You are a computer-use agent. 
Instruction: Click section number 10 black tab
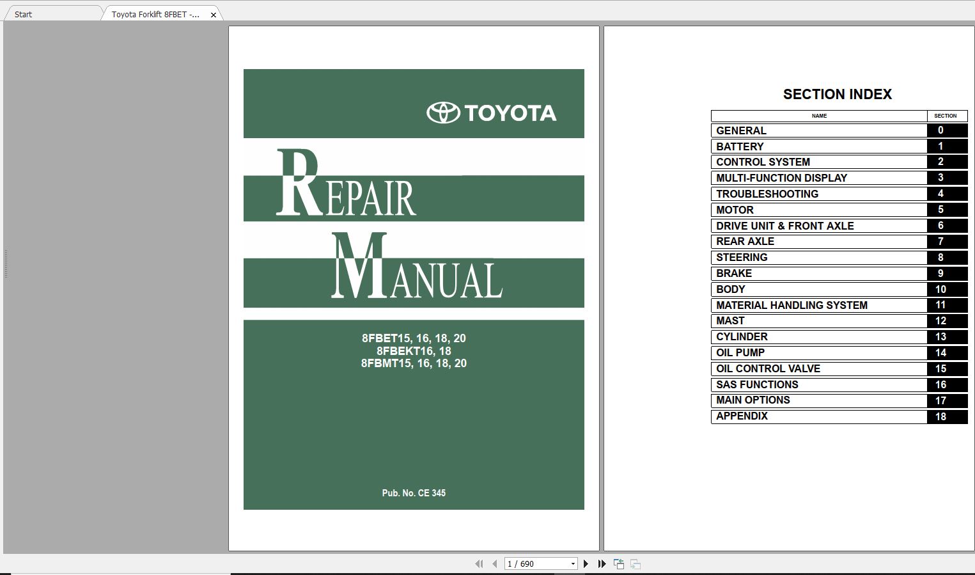[x=947, y=289]
